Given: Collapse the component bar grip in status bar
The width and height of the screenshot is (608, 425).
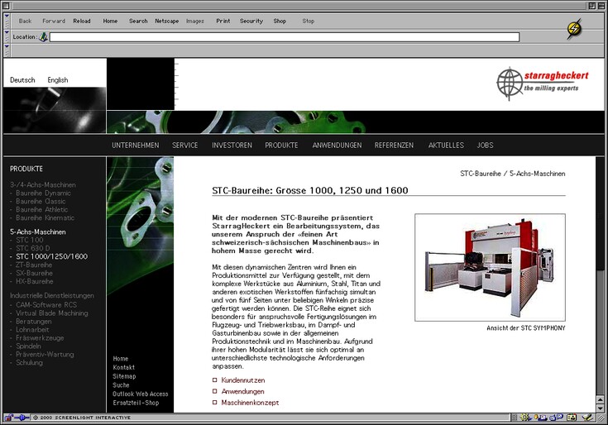Looking at the screenshot, I should [515, 418].
